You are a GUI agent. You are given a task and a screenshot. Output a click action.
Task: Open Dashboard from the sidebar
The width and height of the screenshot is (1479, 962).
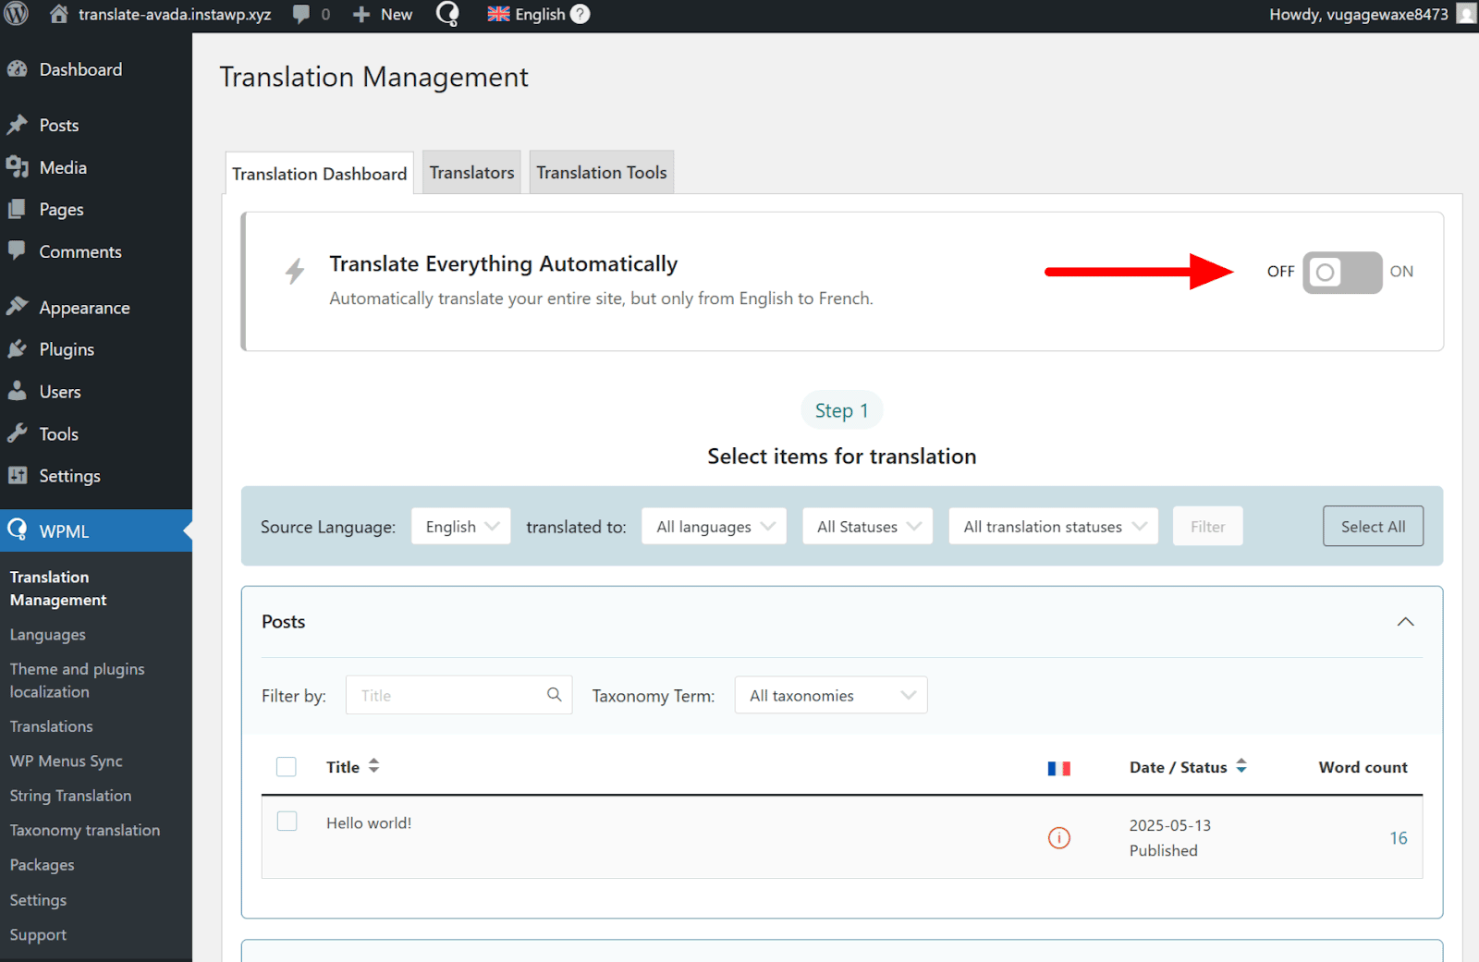[x=80, y=69]
